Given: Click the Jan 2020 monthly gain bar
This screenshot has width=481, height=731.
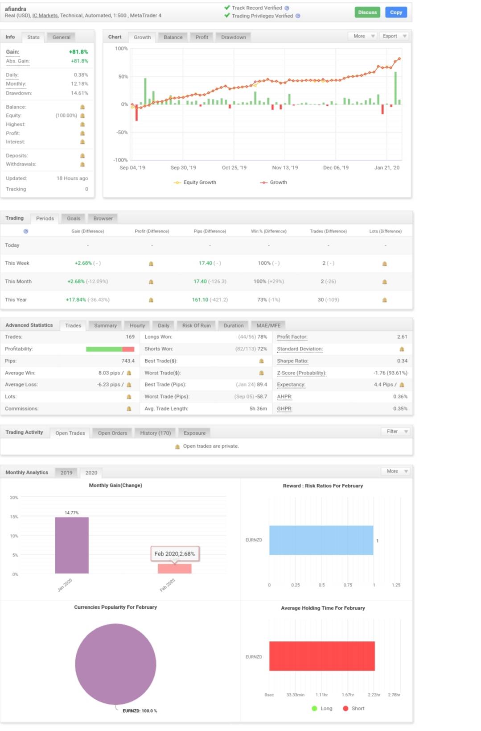Looking at the screenshot, I should pyautogui.click(x=72, y=545).
